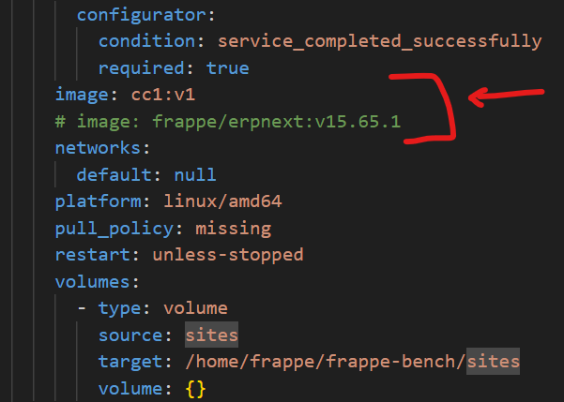Image resolution: width=564 pixels, height=402 pixels.
Task: Click the 'platform' key
Action: click(x=98, y=201)
